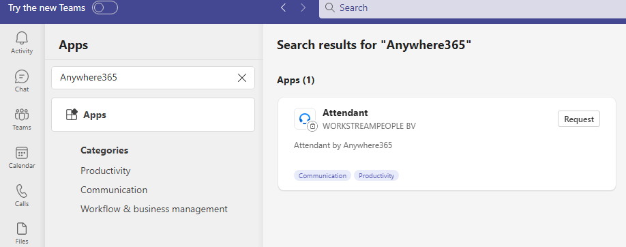
Task: Open the Attendant app title
Action: coord(345,113)
